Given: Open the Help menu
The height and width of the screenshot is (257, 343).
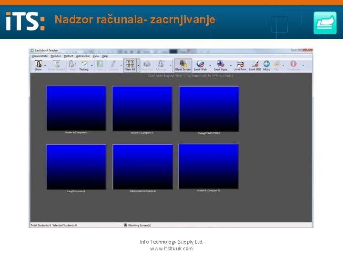Looking at the screenshot, I should 105,56.
